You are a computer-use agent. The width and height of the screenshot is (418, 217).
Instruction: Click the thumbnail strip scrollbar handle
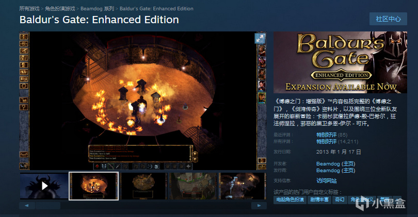tap(48, 206)
